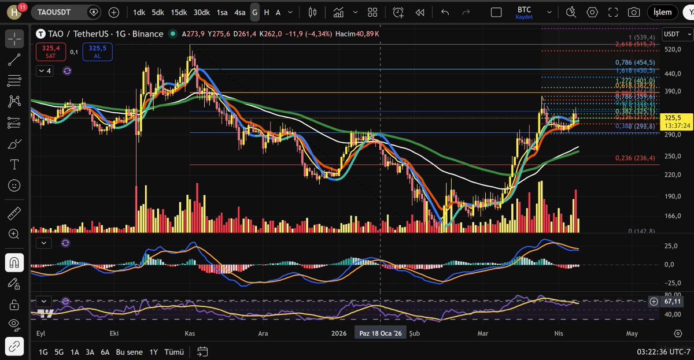Open the forecasting and measurement tools
Image resolution: width=694 pixels, height=360 pixels.
point(14,123)
